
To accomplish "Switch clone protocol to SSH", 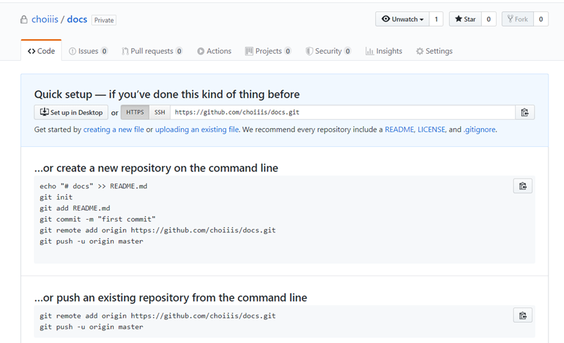I will click(x=160, y=112).
